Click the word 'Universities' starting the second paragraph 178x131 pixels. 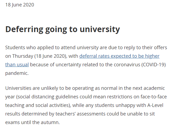(x=18, y=88)
